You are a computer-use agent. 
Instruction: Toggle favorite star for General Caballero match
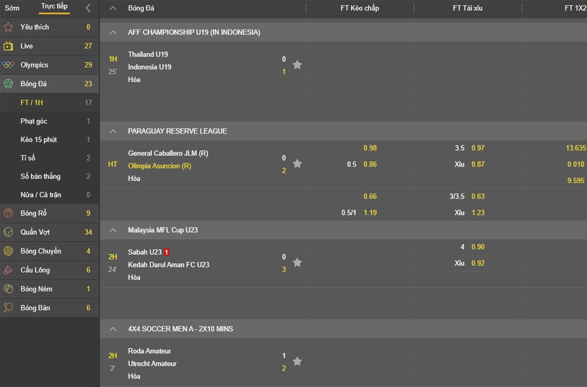click(297, 164)
